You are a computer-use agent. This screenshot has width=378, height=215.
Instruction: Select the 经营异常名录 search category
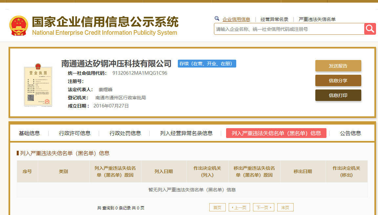274,19
